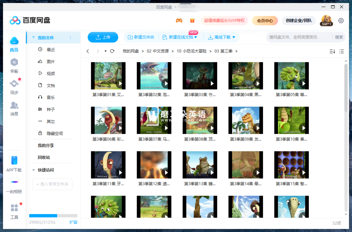Image resolution: width=352 pixels, height=232 pixels.
Task: Collapse the 我的文件 tree section
Action: [x=33, y=37]
